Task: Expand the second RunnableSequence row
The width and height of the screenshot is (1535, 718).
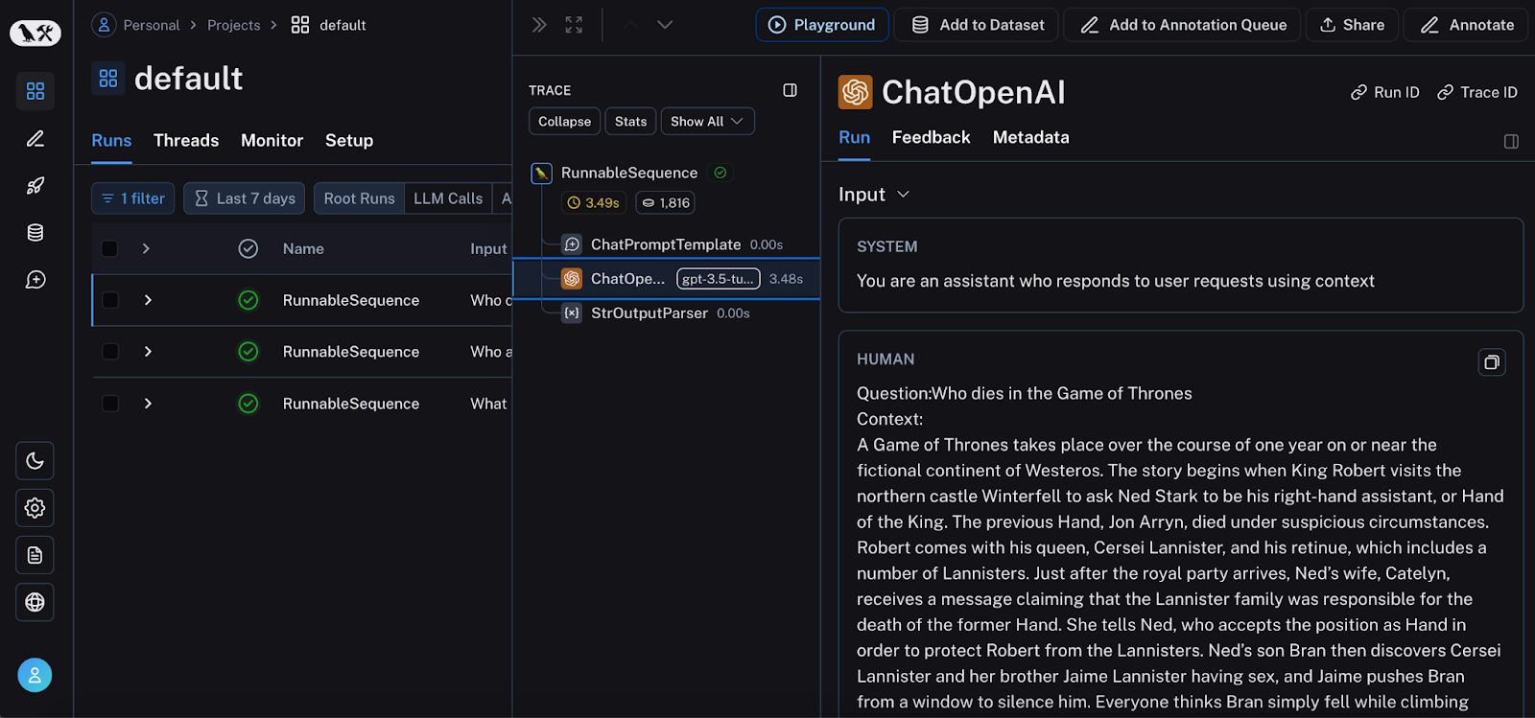Action: point(148,352)
